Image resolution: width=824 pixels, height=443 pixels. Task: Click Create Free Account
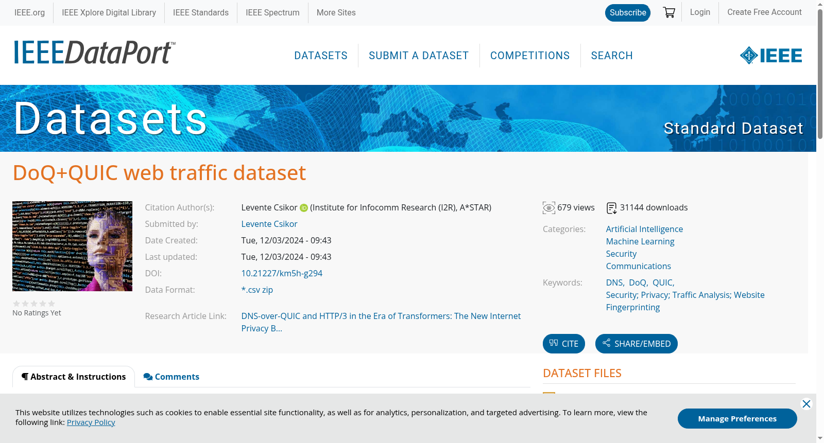pos(764,12)
